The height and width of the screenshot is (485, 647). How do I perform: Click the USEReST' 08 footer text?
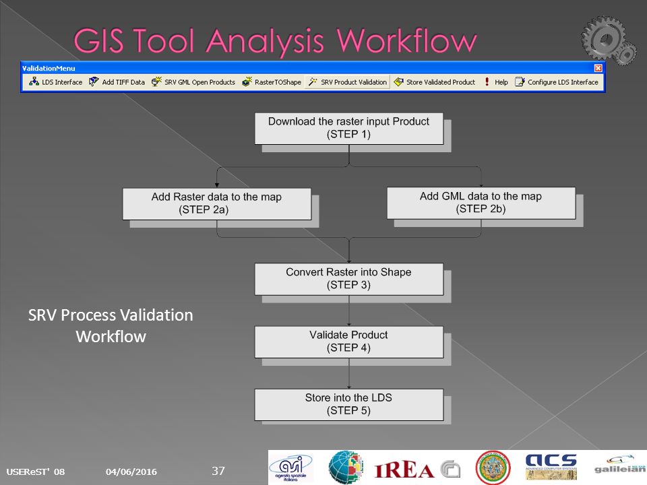pos(36,472)
